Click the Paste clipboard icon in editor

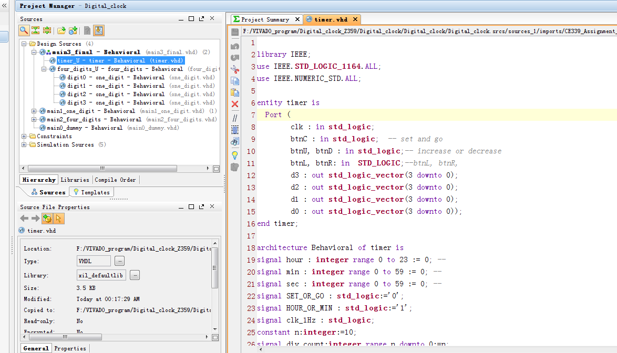pos(235,92)
